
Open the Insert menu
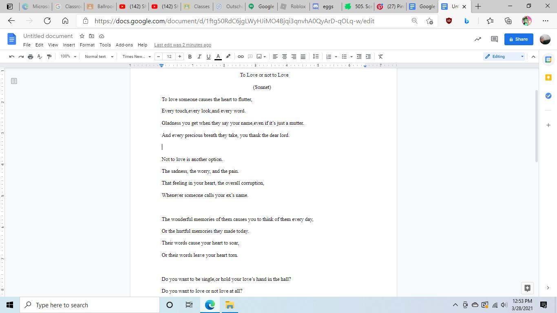click(x=69, y=45)
